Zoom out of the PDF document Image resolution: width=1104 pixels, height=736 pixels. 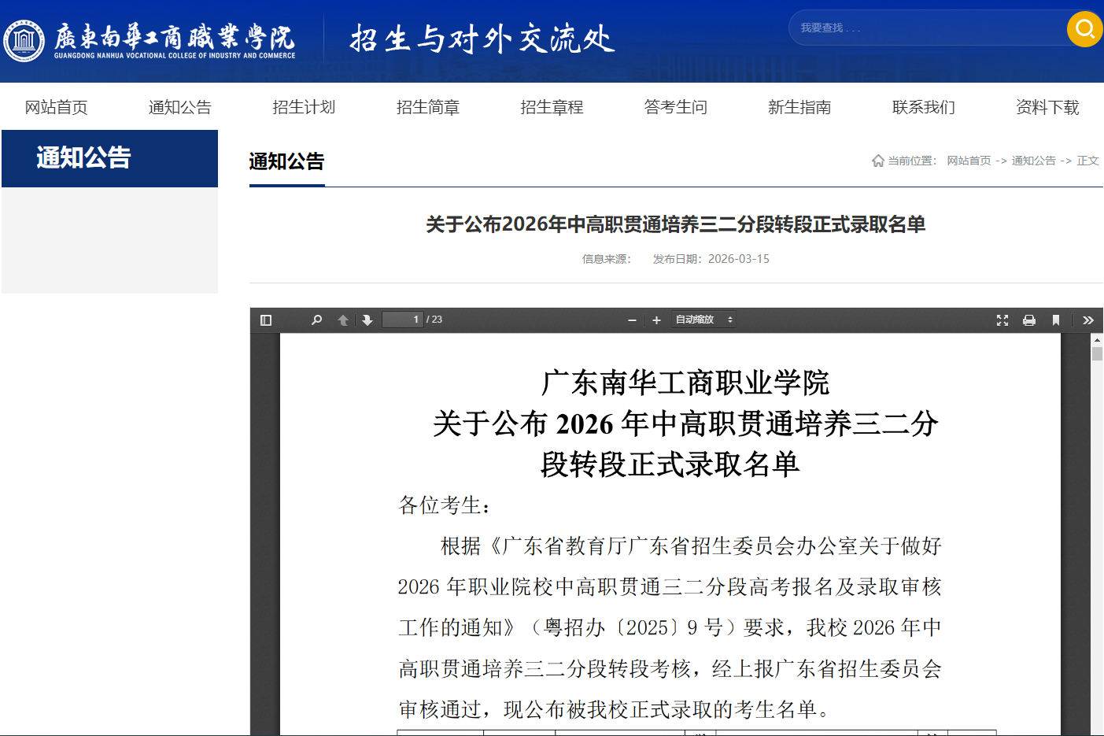click(632, 320)
